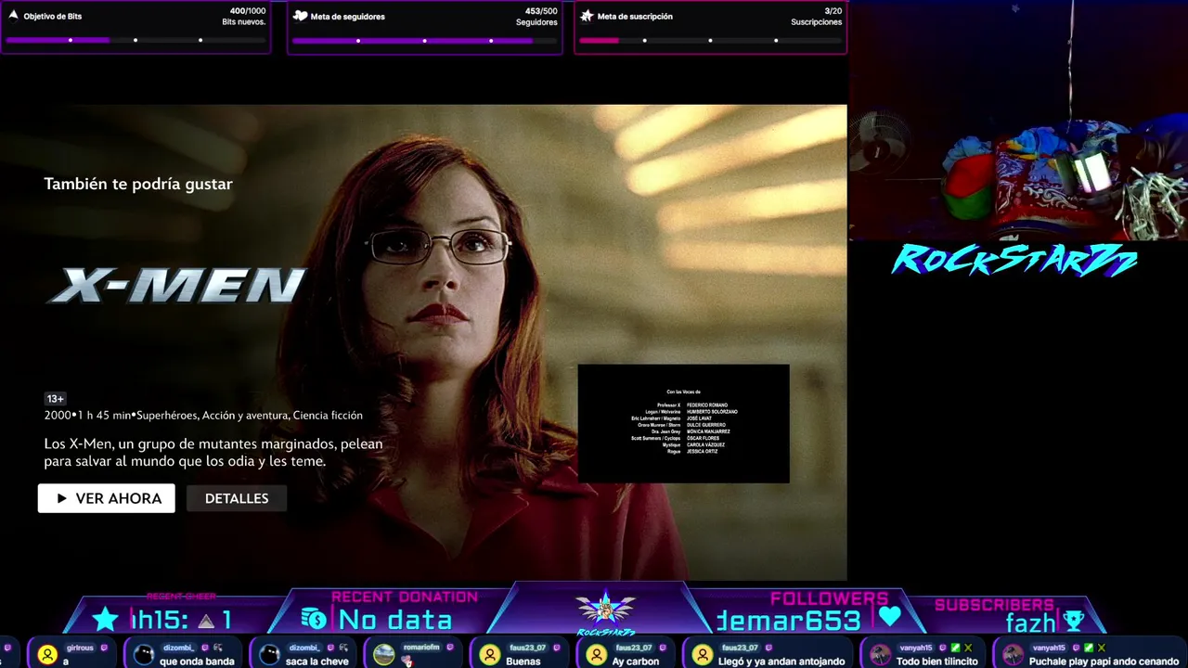The height and width of the screenshot is (668, 1188).
Task: Click avatar beside 'Ay carbon' message
Action: pos(597,655)
